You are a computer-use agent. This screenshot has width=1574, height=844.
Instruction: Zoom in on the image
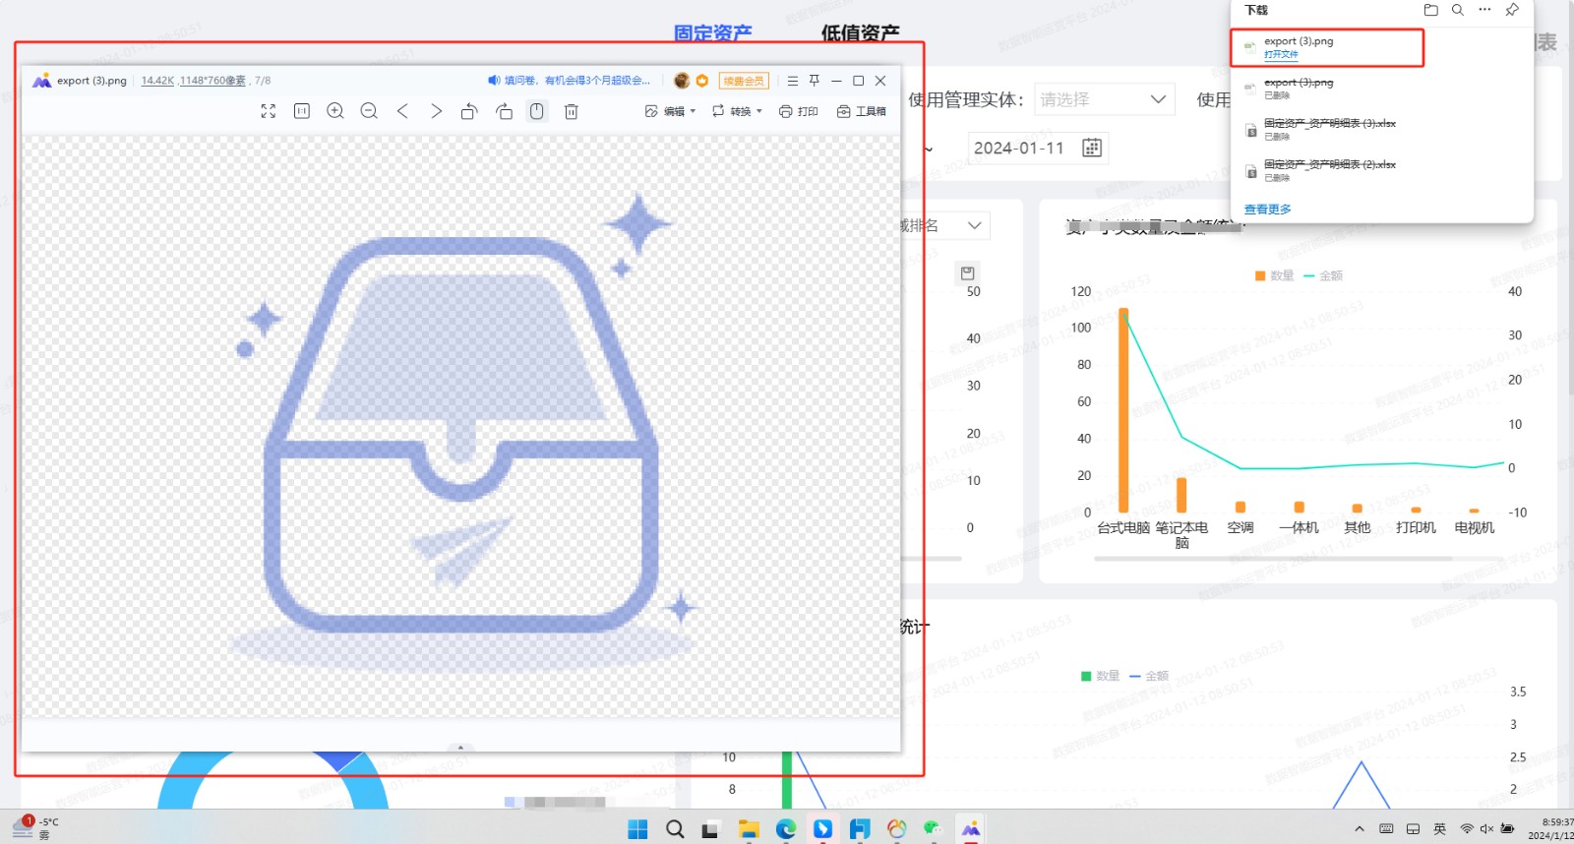335,112
